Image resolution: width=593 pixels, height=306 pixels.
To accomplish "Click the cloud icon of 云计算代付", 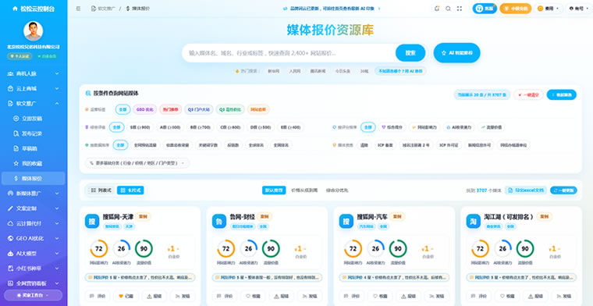I will click(10, 223).
